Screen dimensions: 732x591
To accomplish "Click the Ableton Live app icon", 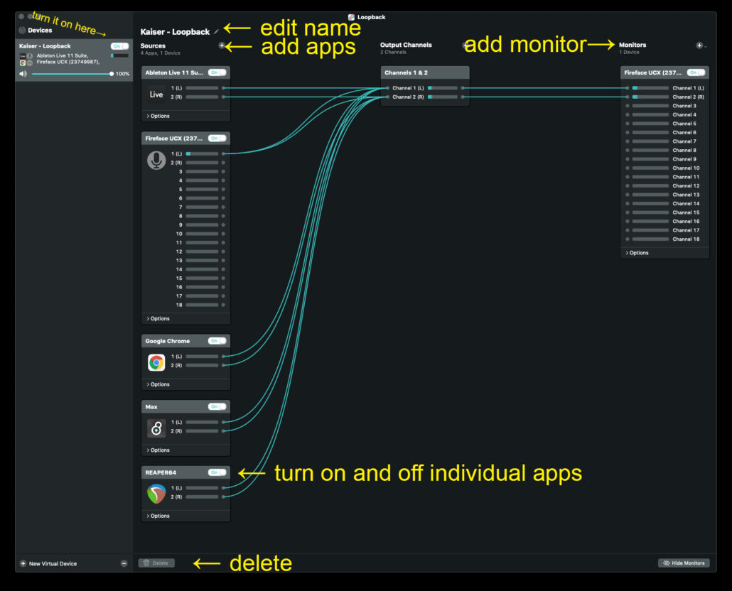I will coord(156,94).
